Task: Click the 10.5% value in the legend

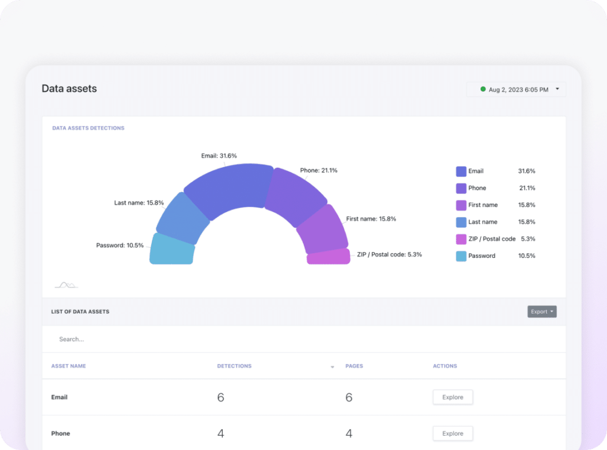Action: (526, 256)
